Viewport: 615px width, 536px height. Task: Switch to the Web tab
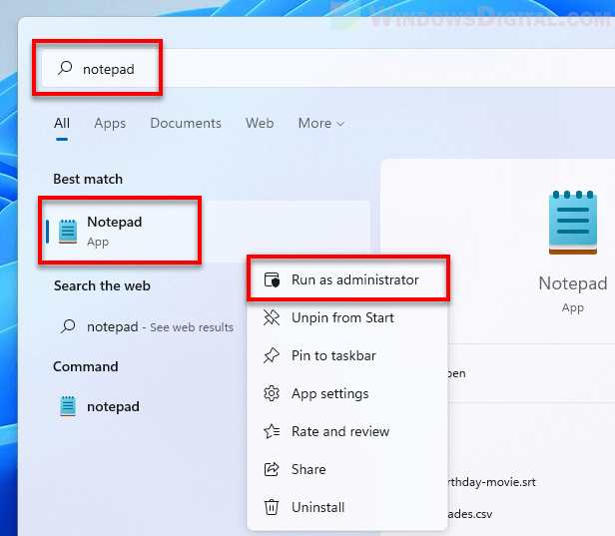coord(260,123)
